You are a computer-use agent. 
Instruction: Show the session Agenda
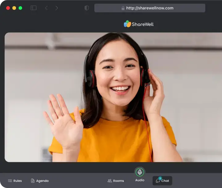pyautogui.click(x=42, y=181)
